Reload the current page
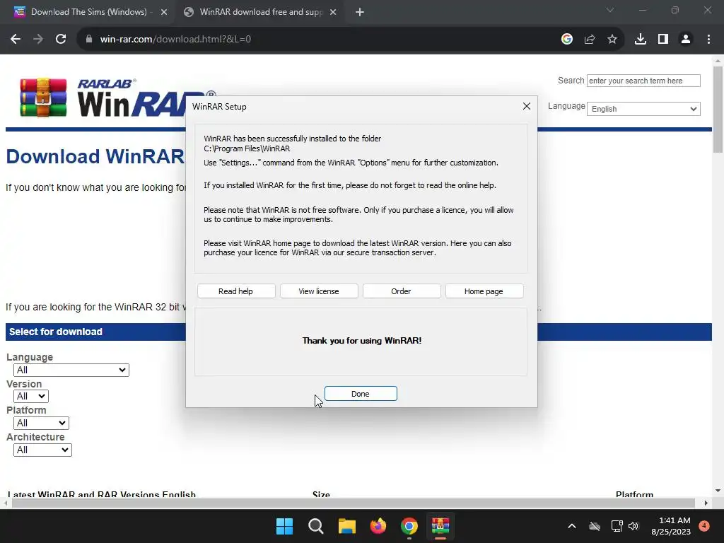Viewport: 724px width, 543px height. pyautogui.click(x=61, y=40)
